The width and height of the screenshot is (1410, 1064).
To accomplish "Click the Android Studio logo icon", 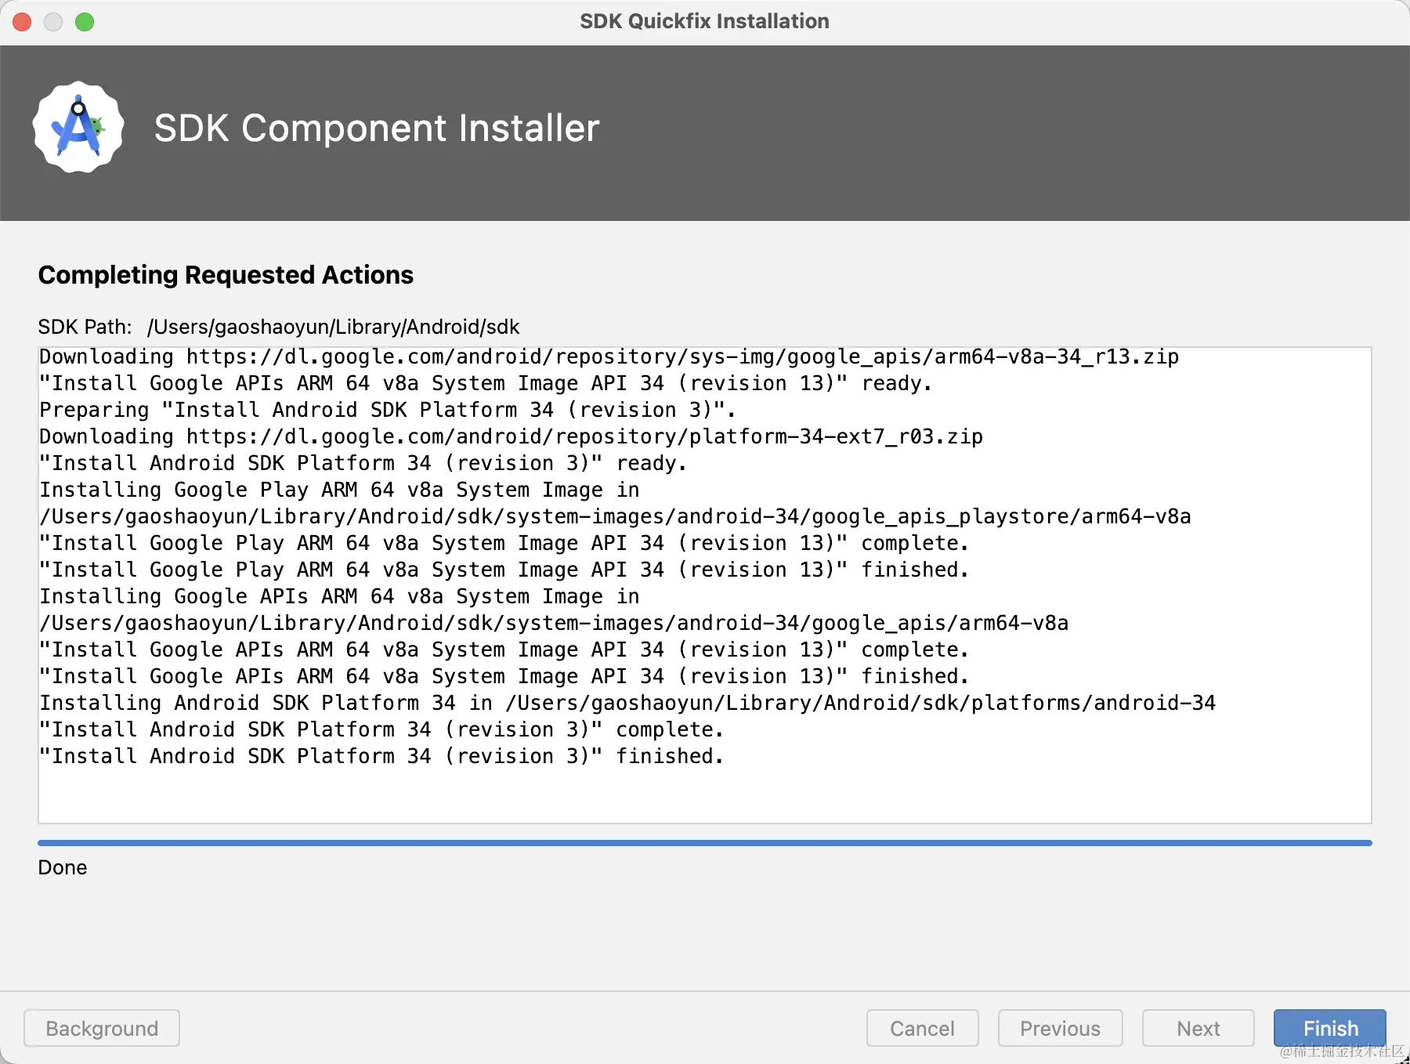I will [x=78, y=128].
